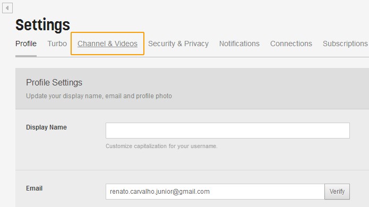Verify the email address

click(337, 192)
